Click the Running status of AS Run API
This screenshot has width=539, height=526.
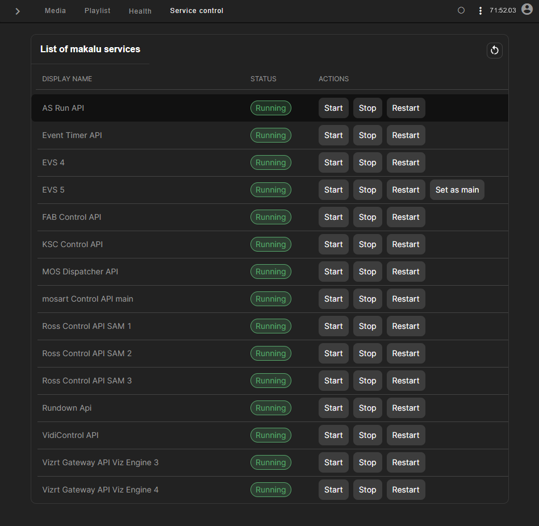(270, 108)
